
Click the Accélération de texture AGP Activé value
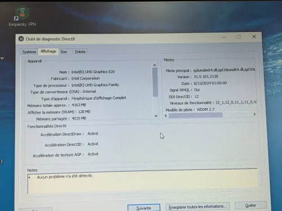(93, 154)
